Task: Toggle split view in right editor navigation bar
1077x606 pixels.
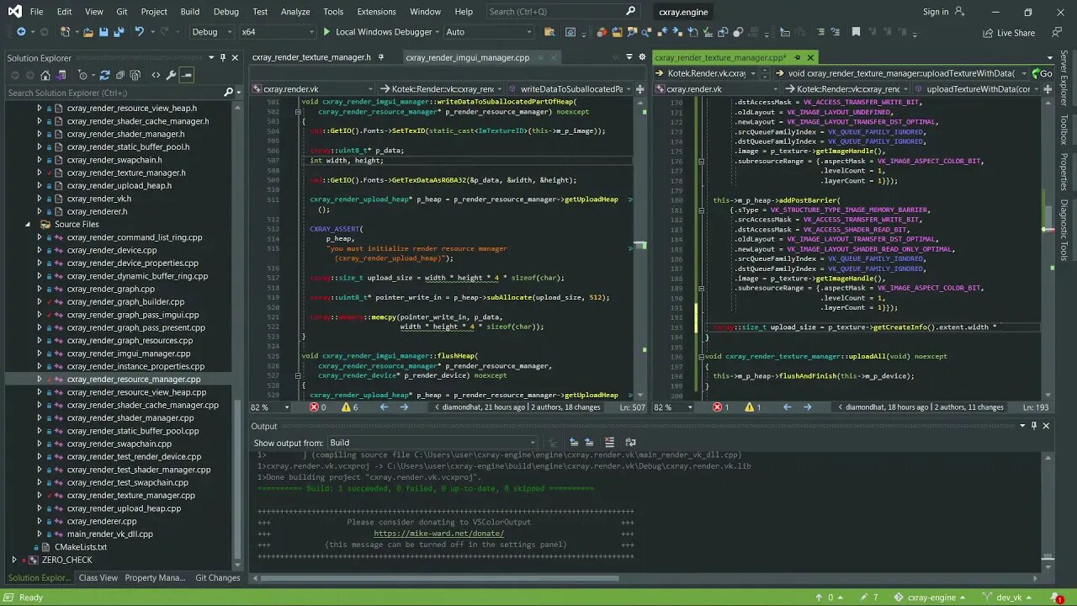Action: 1046,88
